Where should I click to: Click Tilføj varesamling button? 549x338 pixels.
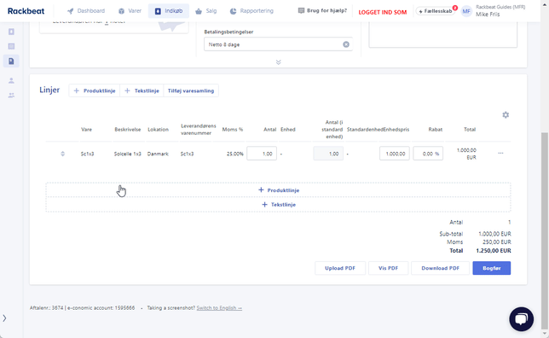(x=191, y=90)
